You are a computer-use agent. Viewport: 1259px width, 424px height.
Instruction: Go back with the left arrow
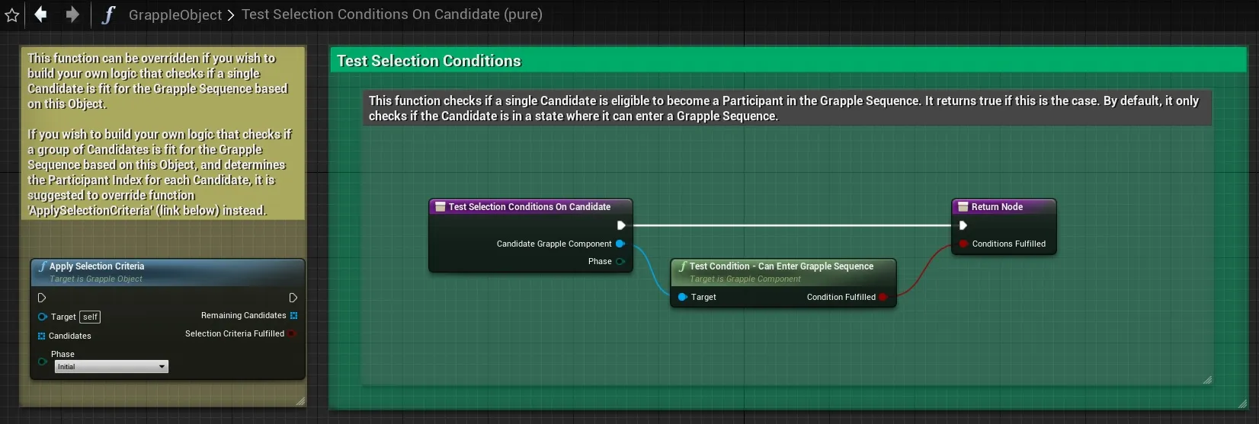40,14
